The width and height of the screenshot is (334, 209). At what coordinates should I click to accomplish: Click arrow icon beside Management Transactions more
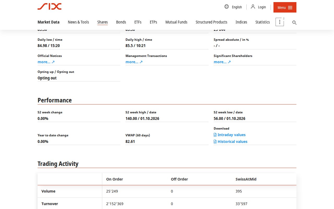[x=141, y=62]
